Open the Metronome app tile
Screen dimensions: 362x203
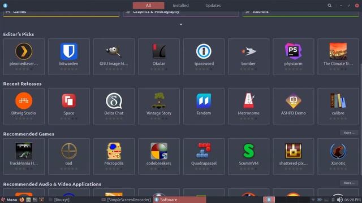pos(249,106)
